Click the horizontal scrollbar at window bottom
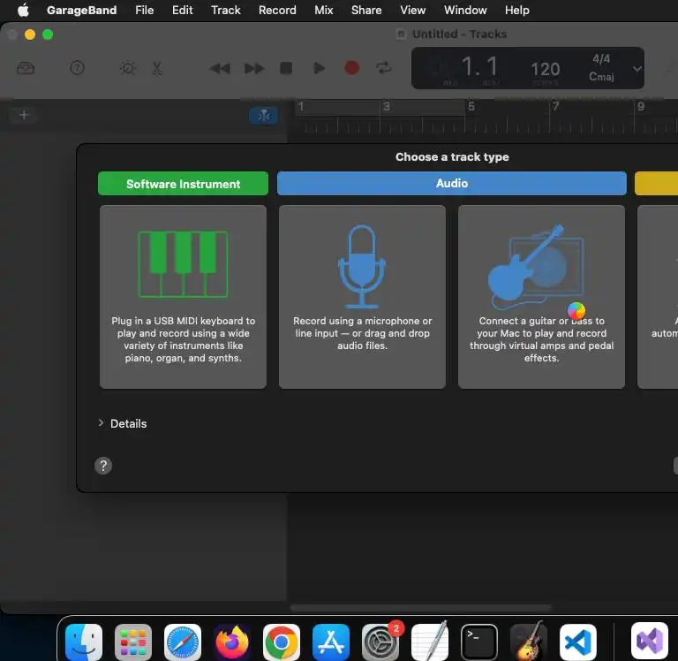The height and width of the screenshot is (661, 678). coord(421,608)
